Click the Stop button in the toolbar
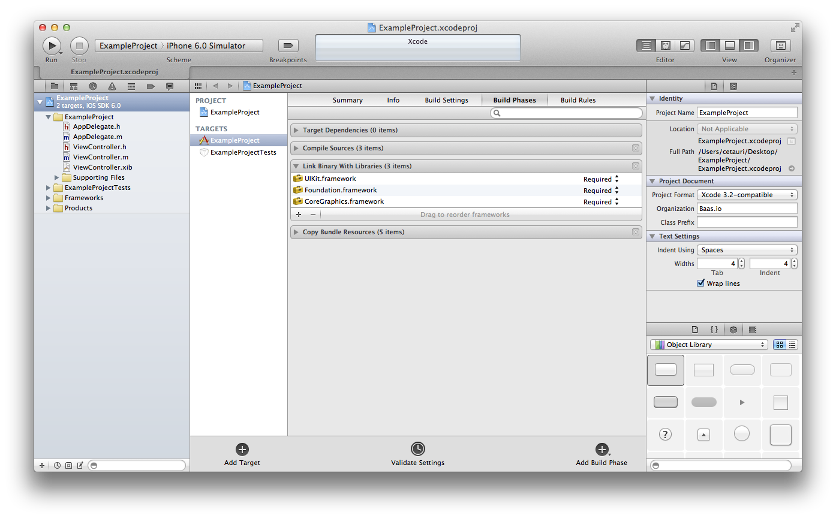This screenshot has height=519, width=836. 79,46
